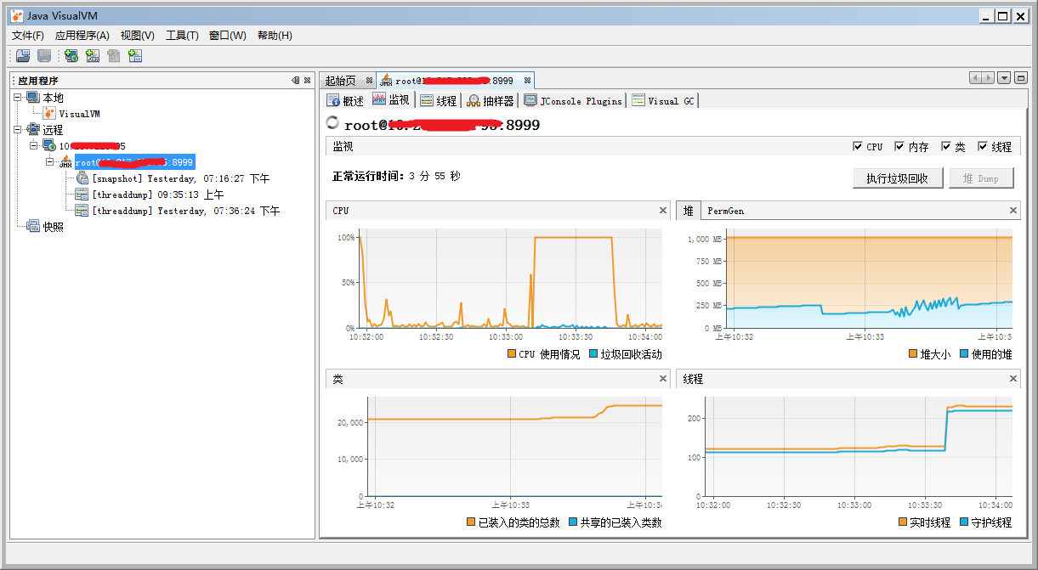The width and height of the screenshot is (1038, 570).
Task: Switch to the 抽样器 sampler tab
Action: pyautogui.click(x=491, y=100)
